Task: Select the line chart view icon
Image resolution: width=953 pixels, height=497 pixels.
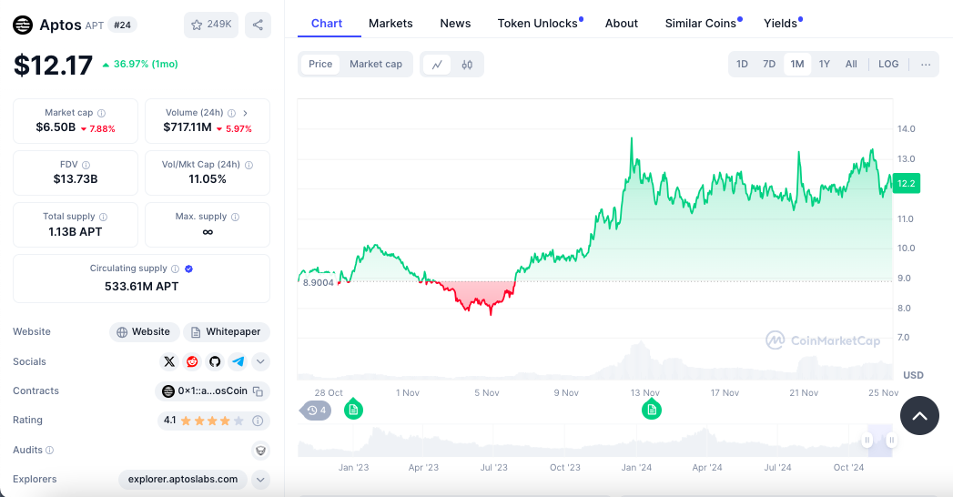Action: [437, 65]
